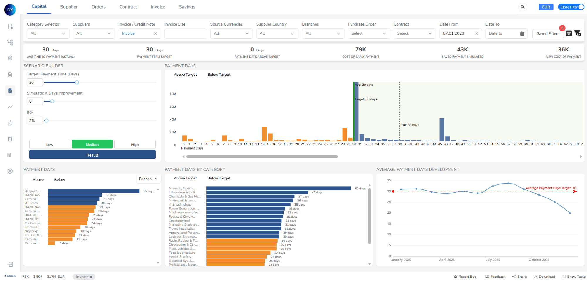Open Saved Filters
The image size is (587, 281).
click(x=548, y=33)
